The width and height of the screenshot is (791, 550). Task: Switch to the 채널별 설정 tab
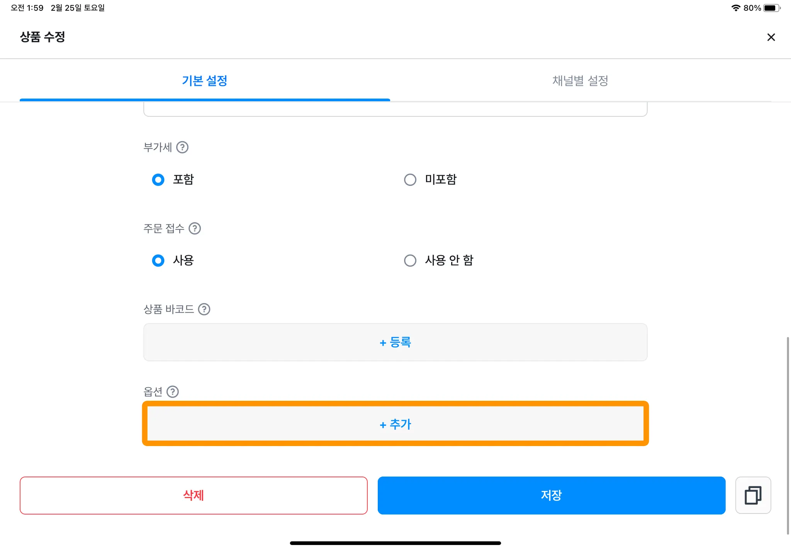[x=580, y=81]
